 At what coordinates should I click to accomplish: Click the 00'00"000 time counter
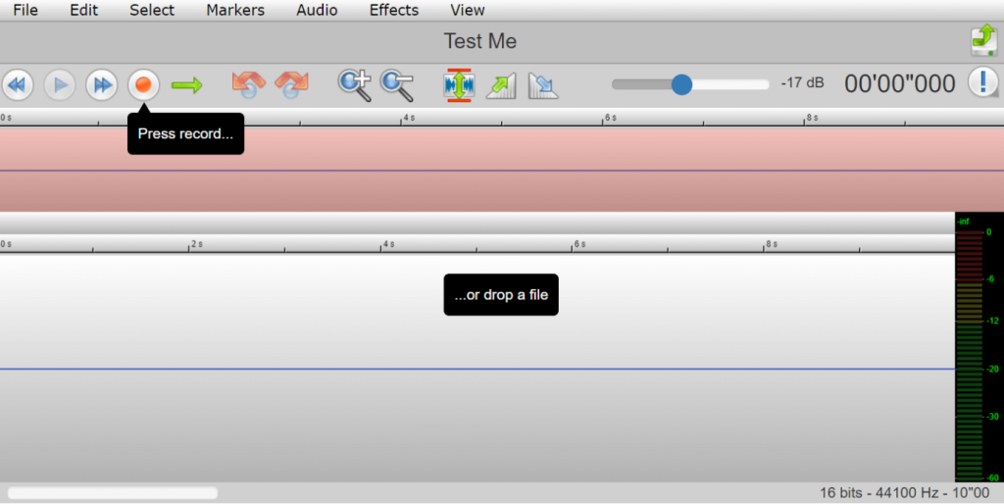tap(900, 84)
